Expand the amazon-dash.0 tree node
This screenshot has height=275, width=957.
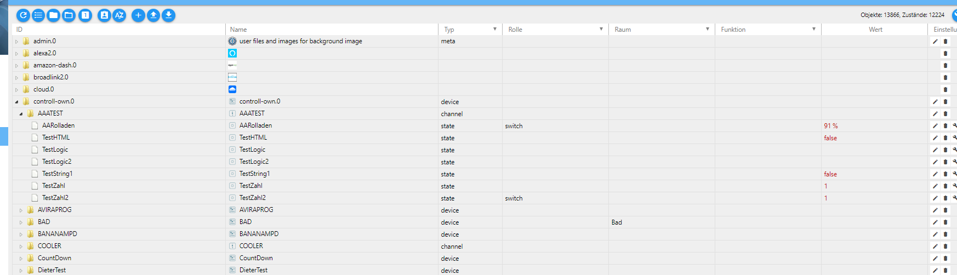[16, 66]
